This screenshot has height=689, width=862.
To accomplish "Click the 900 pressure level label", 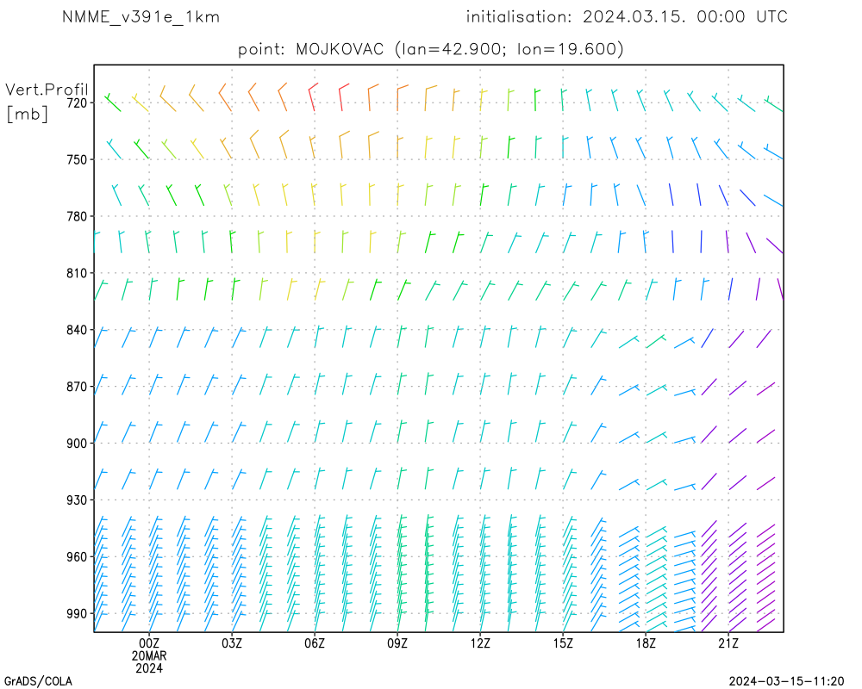I will coord(78,444).
